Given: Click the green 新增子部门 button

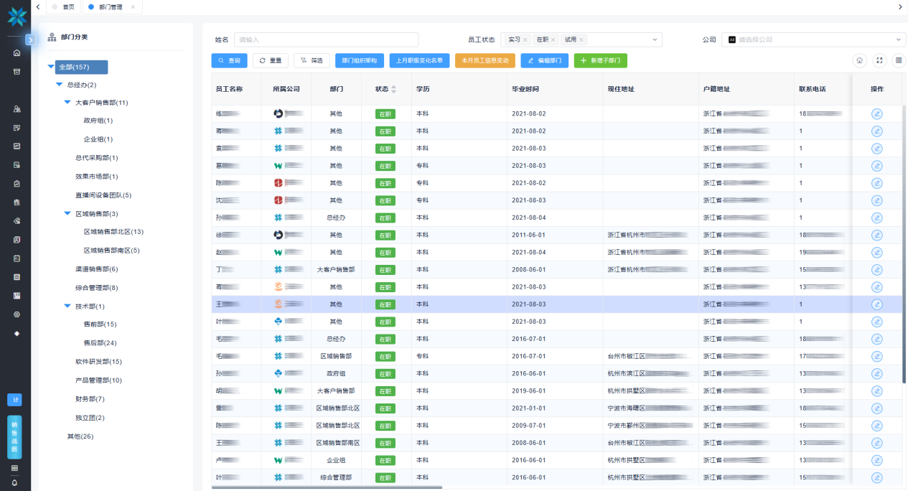Looking at the screenshot, I should coord(601,61).
